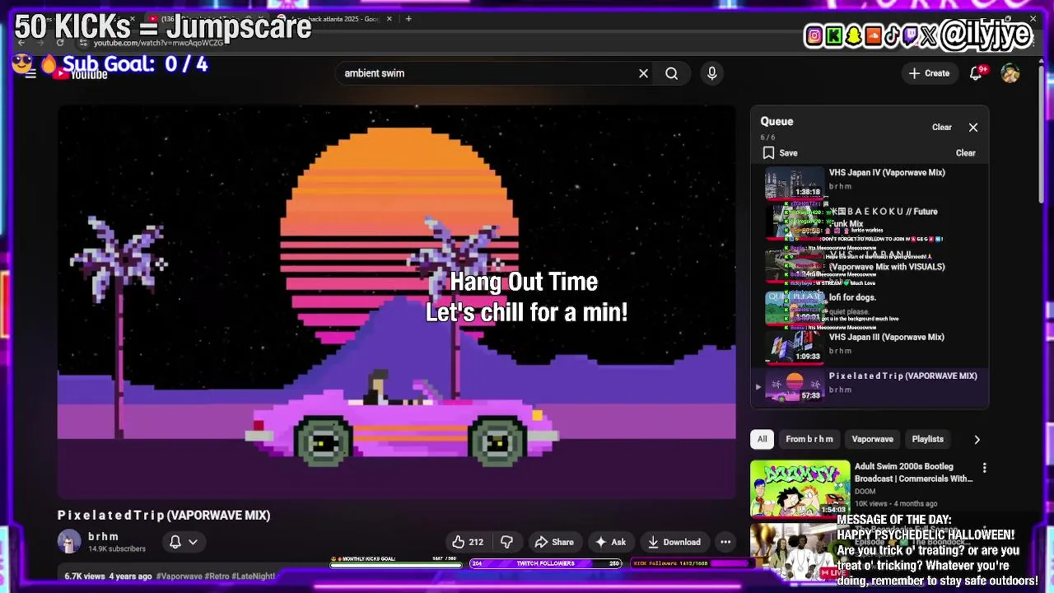
Task: Reload the browser page
Action: pyautogui.click(x=60, y=42)
